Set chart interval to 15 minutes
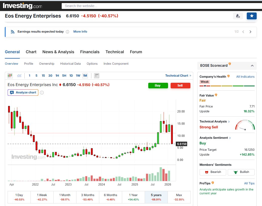Image resolution: width=262 pixels, height=206 pixels. tap(43, 76)
